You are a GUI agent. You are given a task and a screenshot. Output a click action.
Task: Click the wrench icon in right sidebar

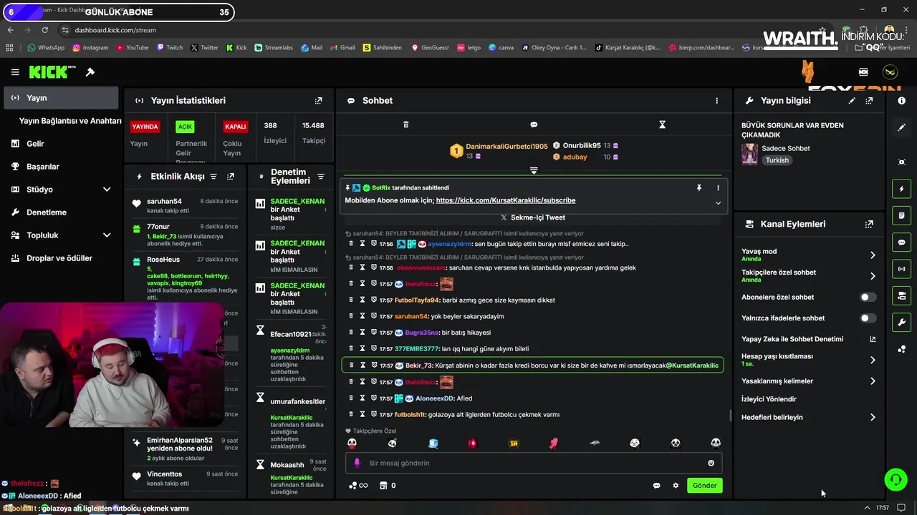click(901, 322)
